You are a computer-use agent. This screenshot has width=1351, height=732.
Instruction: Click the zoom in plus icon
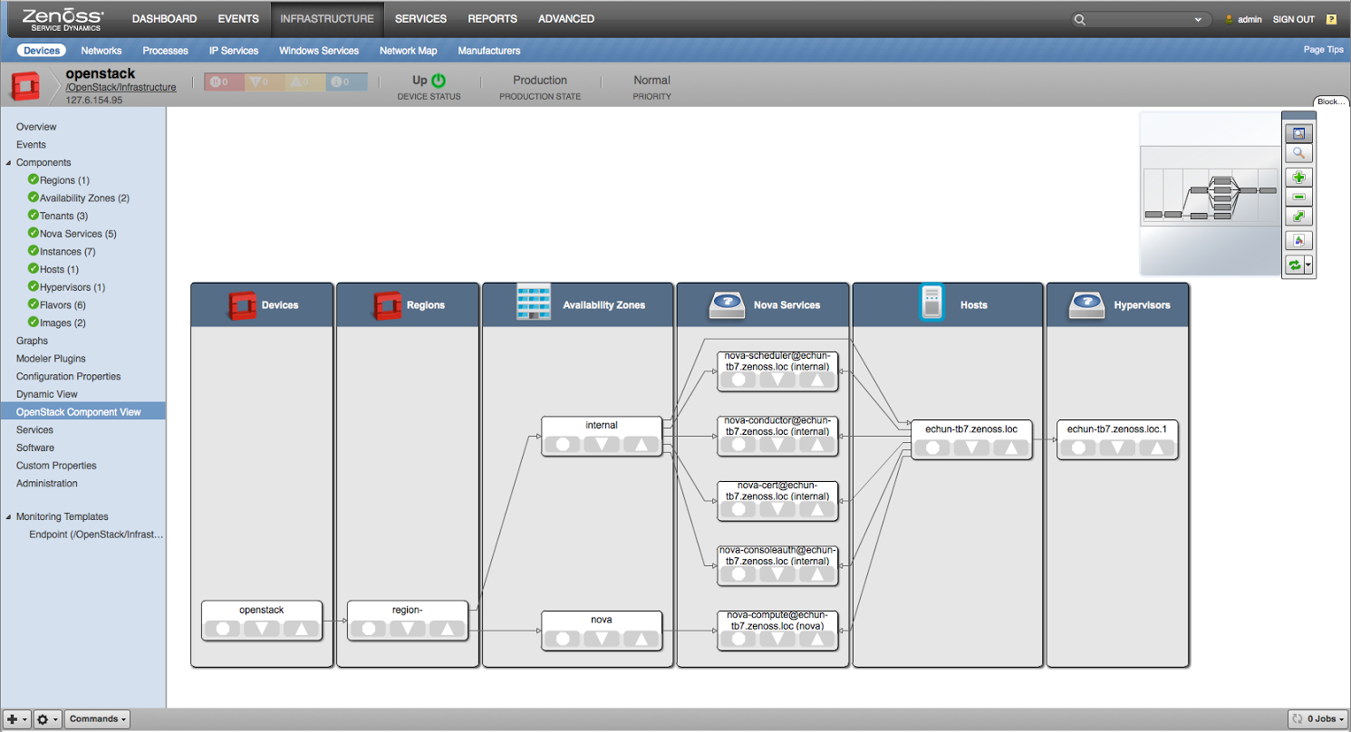[x=1298, y=178]
